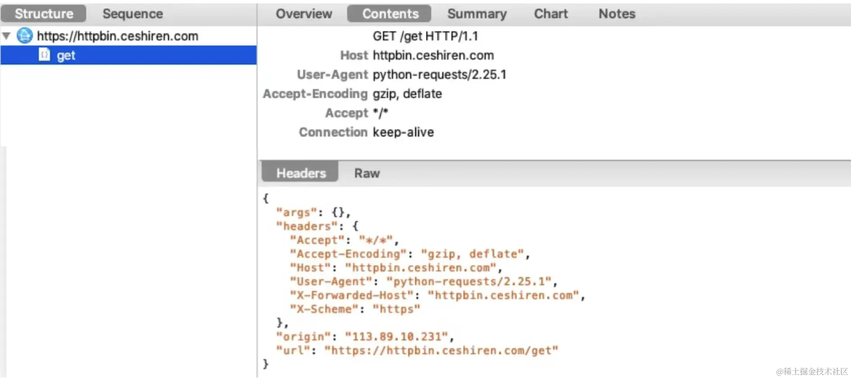Screen dimensions: 851x379
Task: Click the Host header name label
Action: pyautogui.click(x=354, y=55)
